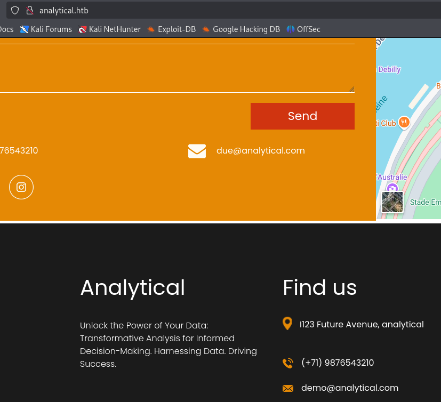Click the purple map marker near Australie
441x402 pixels.
pyautogui.click(x=392, y=188)
